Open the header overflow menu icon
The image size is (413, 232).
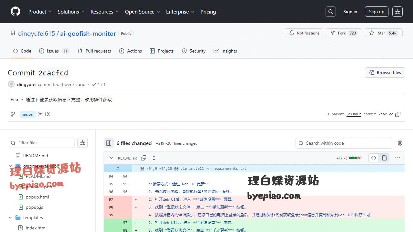click(398, 12)
